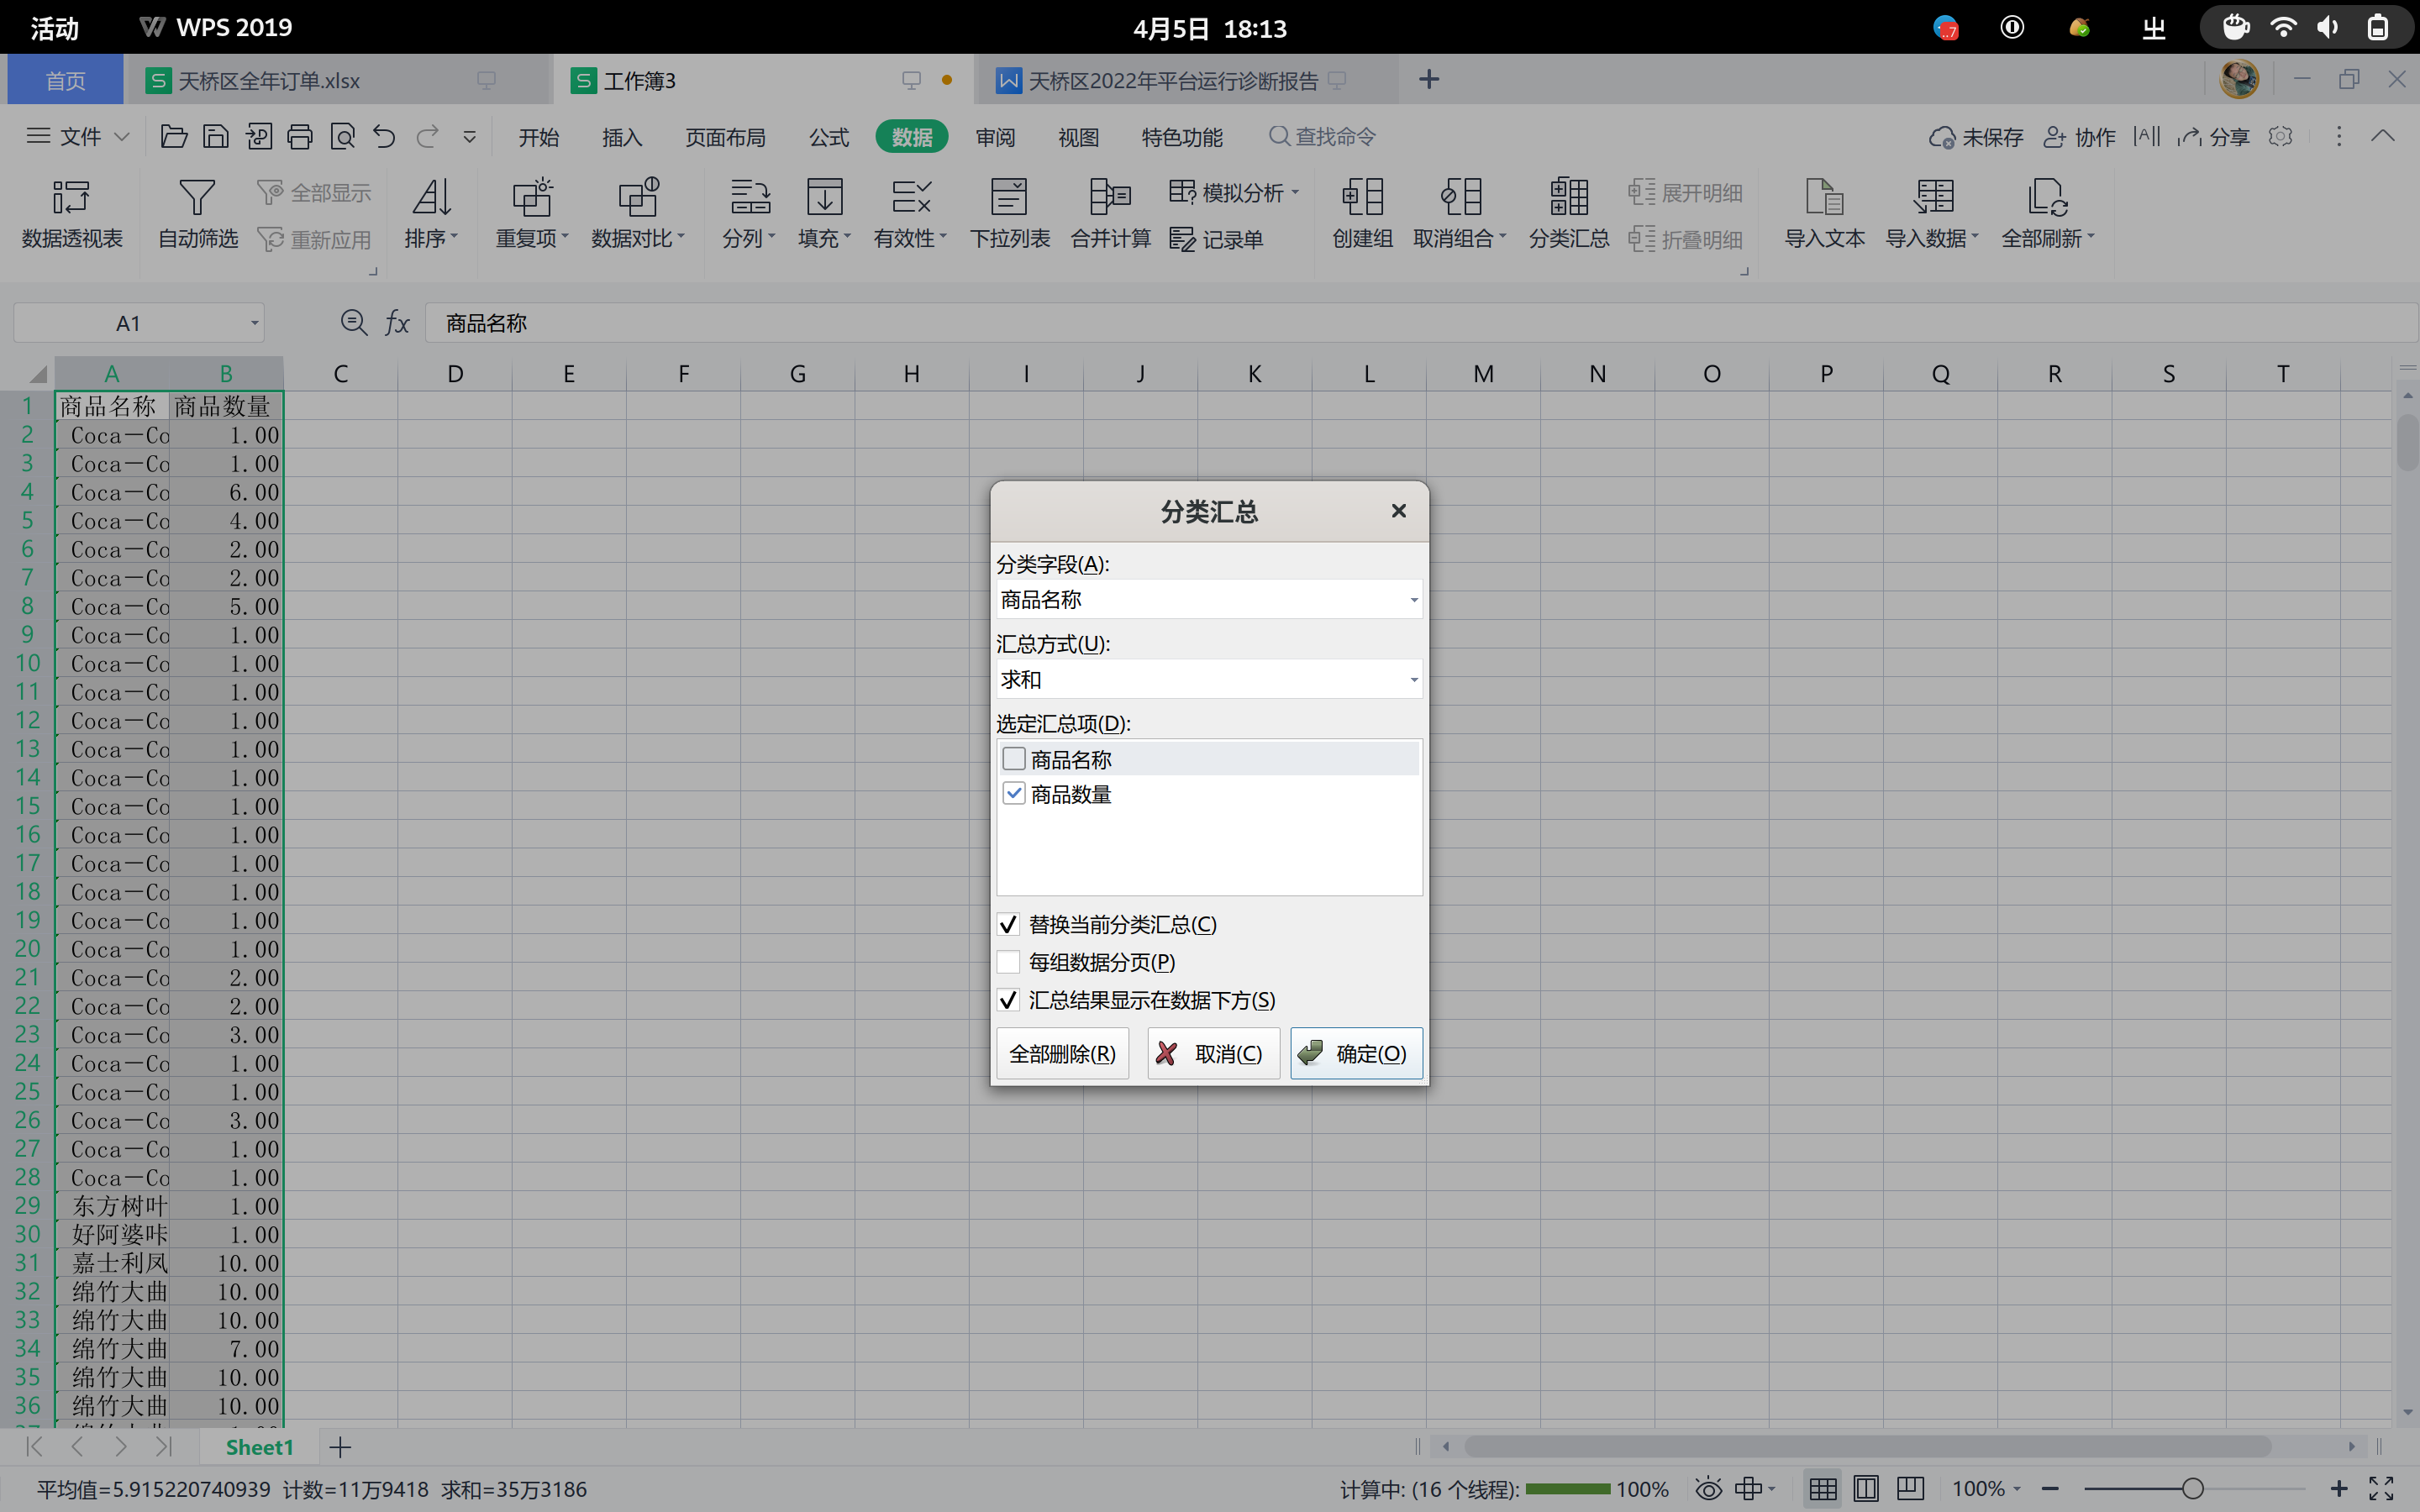The height and width of the screenshot is (1512, 2420).
Task: Open the 审阅 ribbon tab
Action: (x=995, y=137)
